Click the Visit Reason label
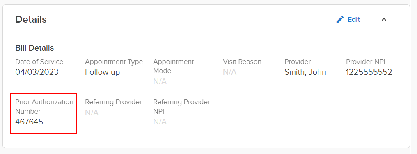Image resolution: width=417 pixels, height=154 pixels. point(242,62)
